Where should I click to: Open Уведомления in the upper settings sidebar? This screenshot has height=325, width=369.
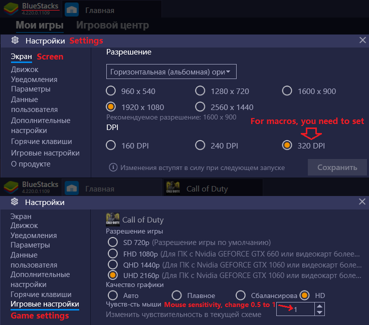pyautogui.click(x=34, y=79)
